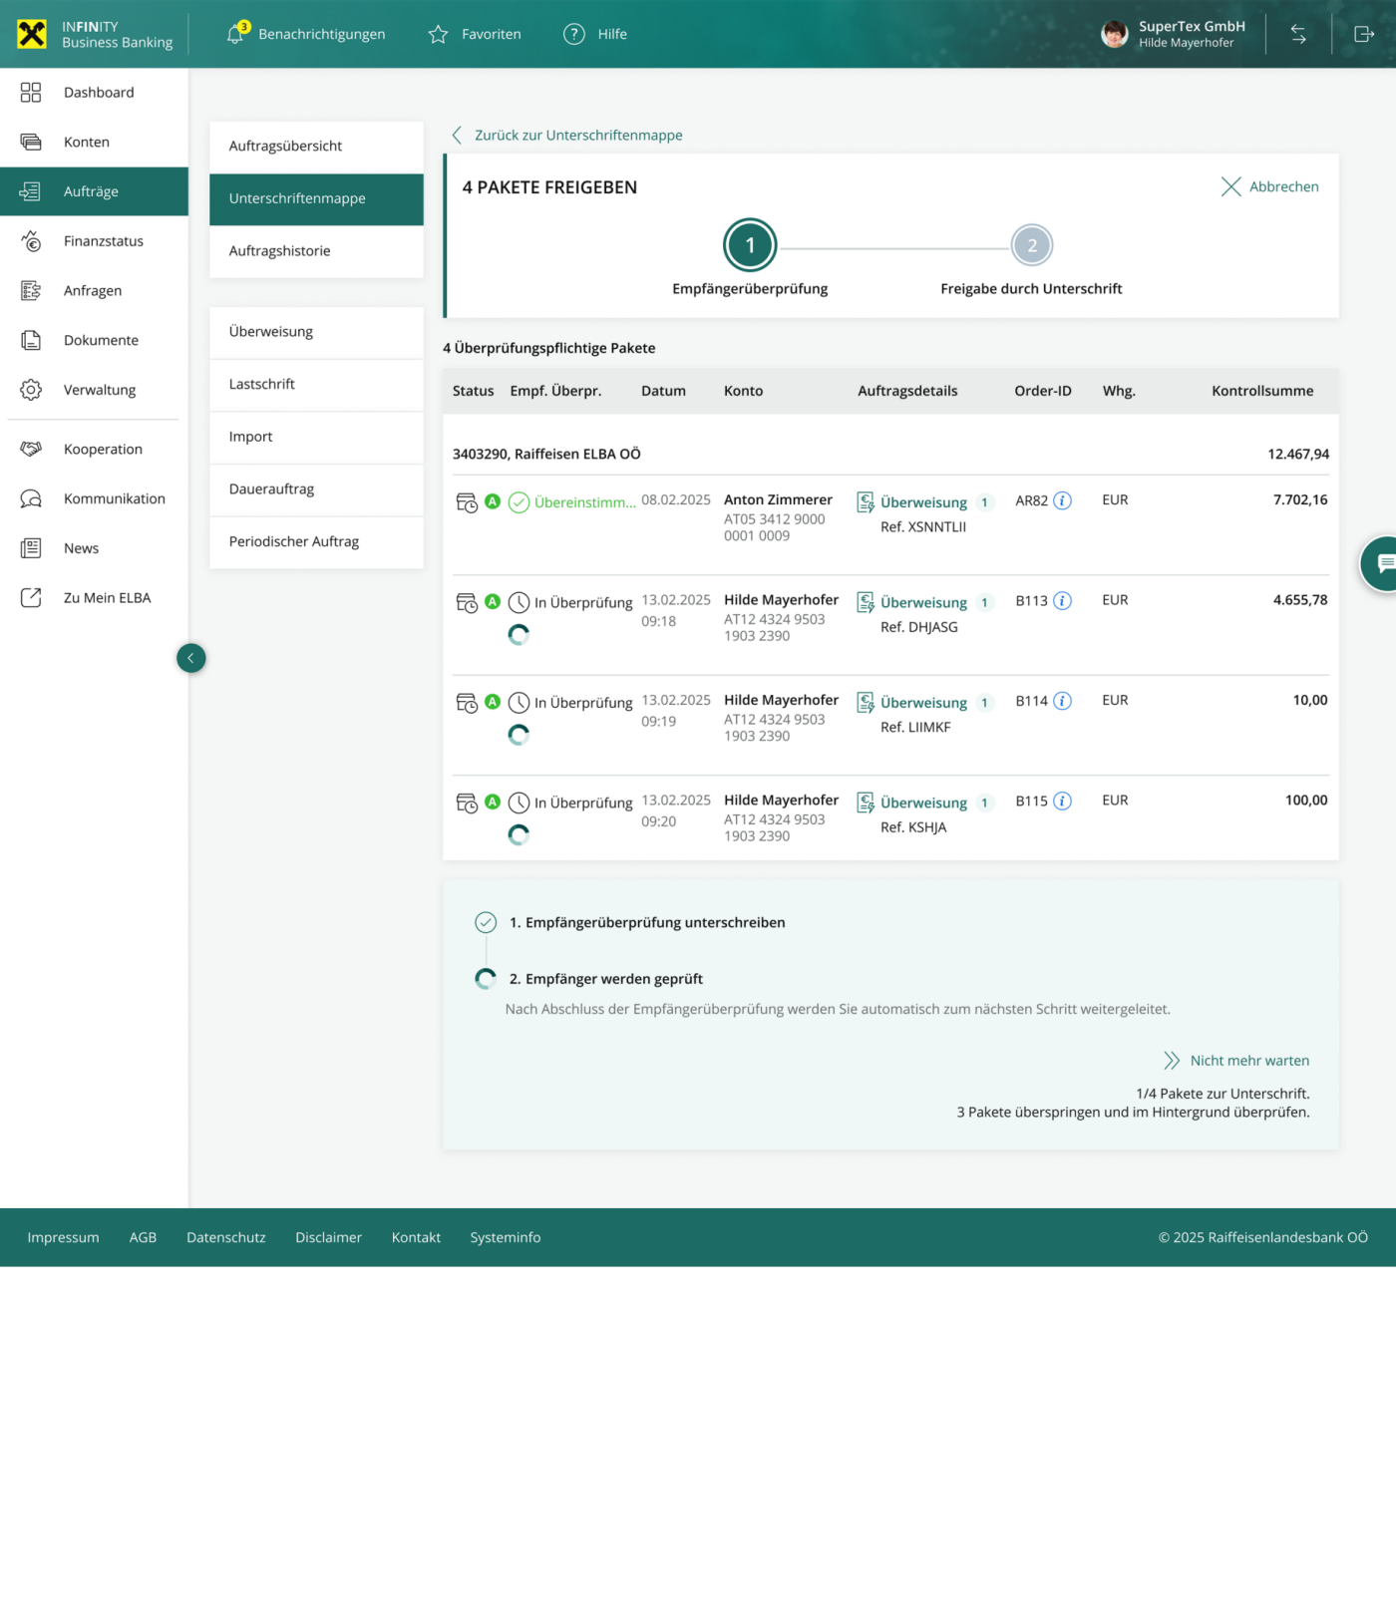Cancel with the Abbrechen button
The height and width of the screenshot is (1611, 1396).
pos(1270,186)
